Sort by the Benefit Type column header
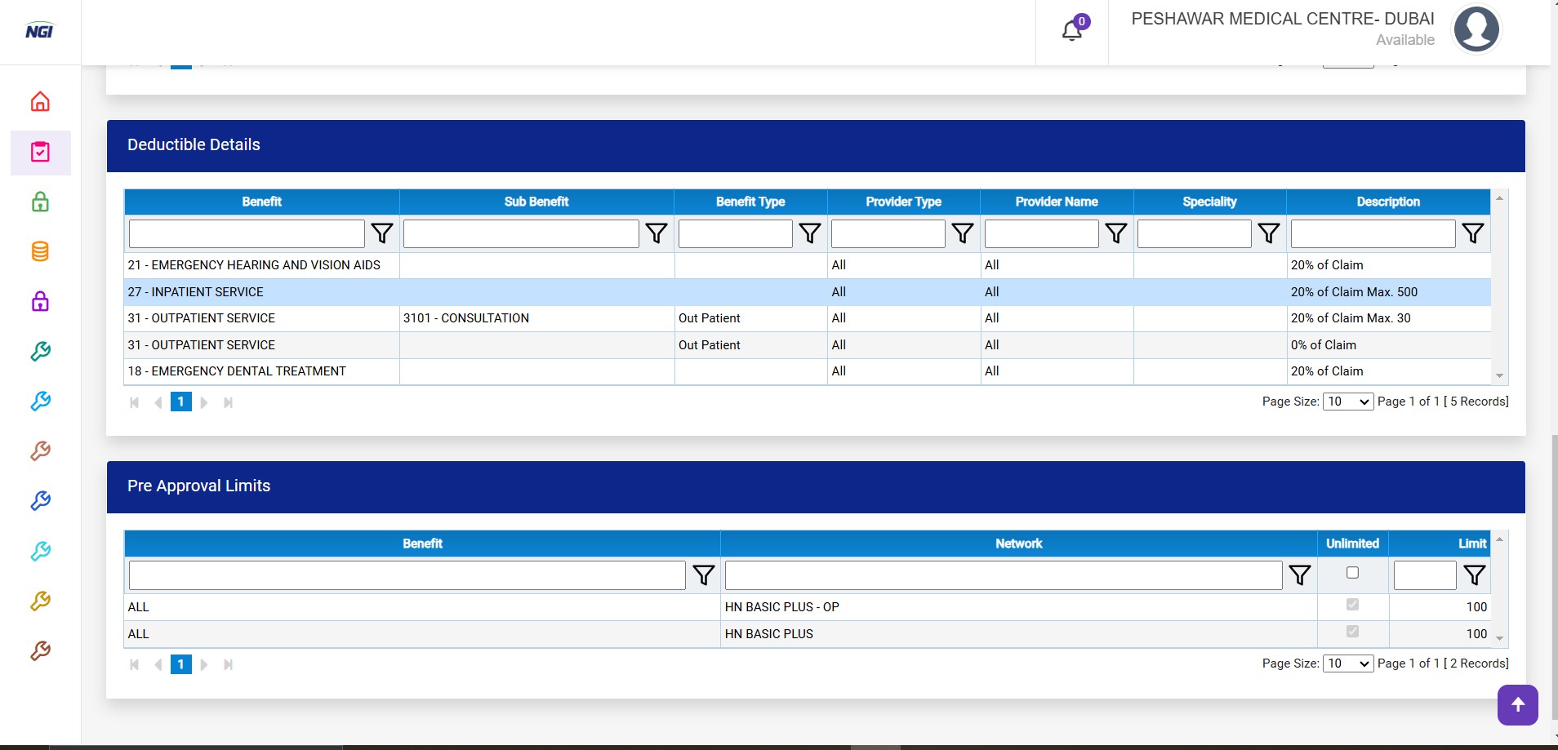 (750, 202)
